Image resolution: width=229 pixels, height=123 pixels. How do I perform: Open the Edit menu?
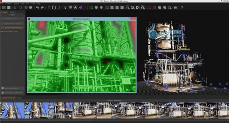click(x=22, y=4)
